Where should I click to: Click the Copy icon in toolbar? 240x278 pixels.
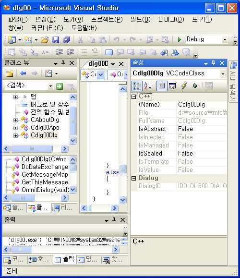click(92, 40)
